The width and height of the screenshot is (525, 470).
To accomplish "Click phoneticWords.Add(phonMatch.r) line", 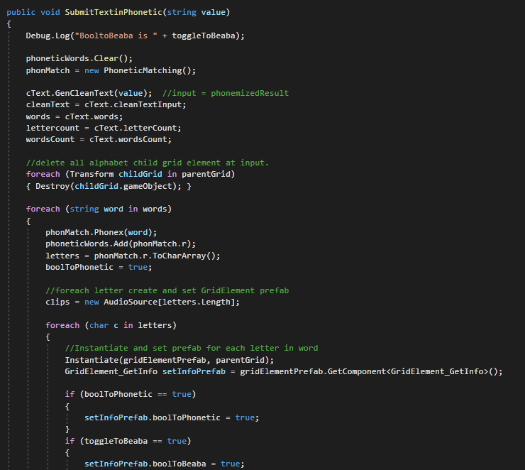I will click(x=121, y=244).
